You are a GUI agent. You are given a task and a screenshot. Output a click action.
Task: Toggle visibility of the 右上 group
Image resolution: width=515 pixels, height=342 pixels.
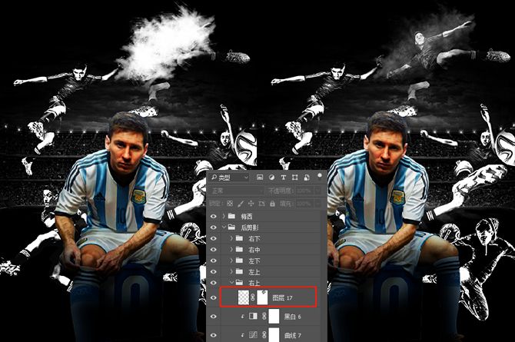[214, 283]
